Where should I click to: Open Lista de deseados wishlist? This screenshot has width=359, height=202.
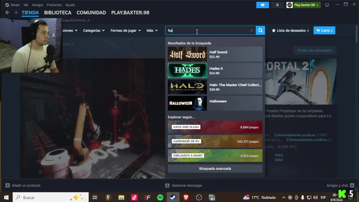tap(290, 30)
